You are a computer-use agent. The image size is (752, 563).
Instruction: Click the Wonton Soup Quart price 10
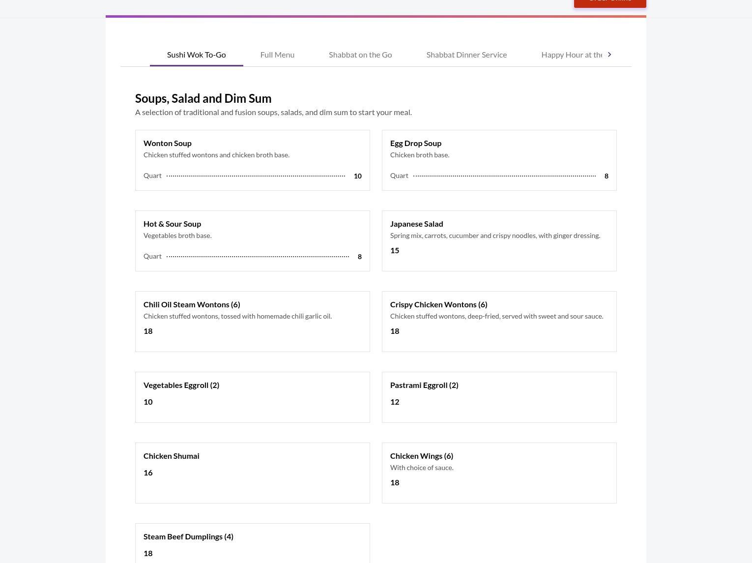coord(357,176)
